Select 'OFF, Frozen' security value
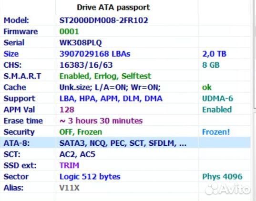 [81, 132]
